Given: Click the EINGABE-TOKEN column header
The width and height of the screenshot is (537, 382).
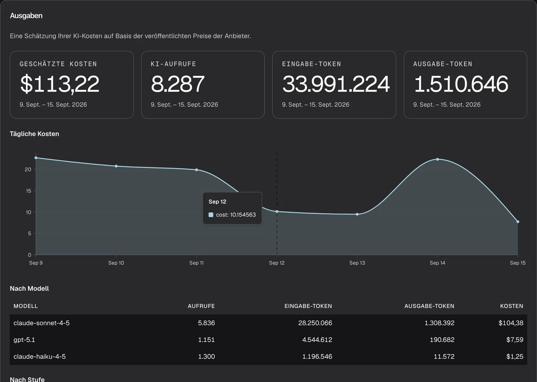Looking at the screenshot, I should coord(308,306).
